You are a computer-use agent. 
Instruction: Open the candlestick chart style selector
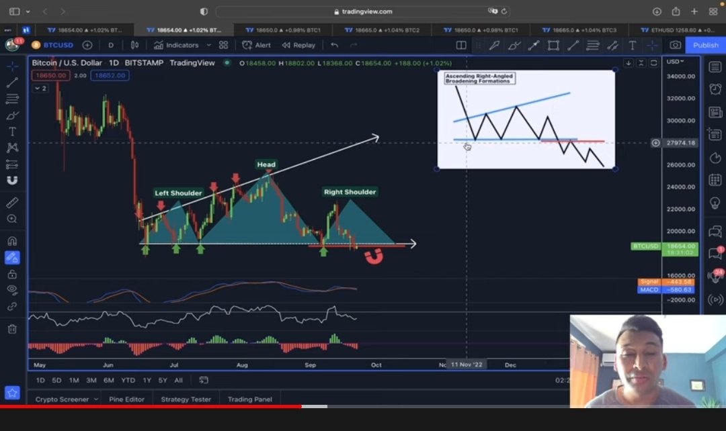click(134, 45)
